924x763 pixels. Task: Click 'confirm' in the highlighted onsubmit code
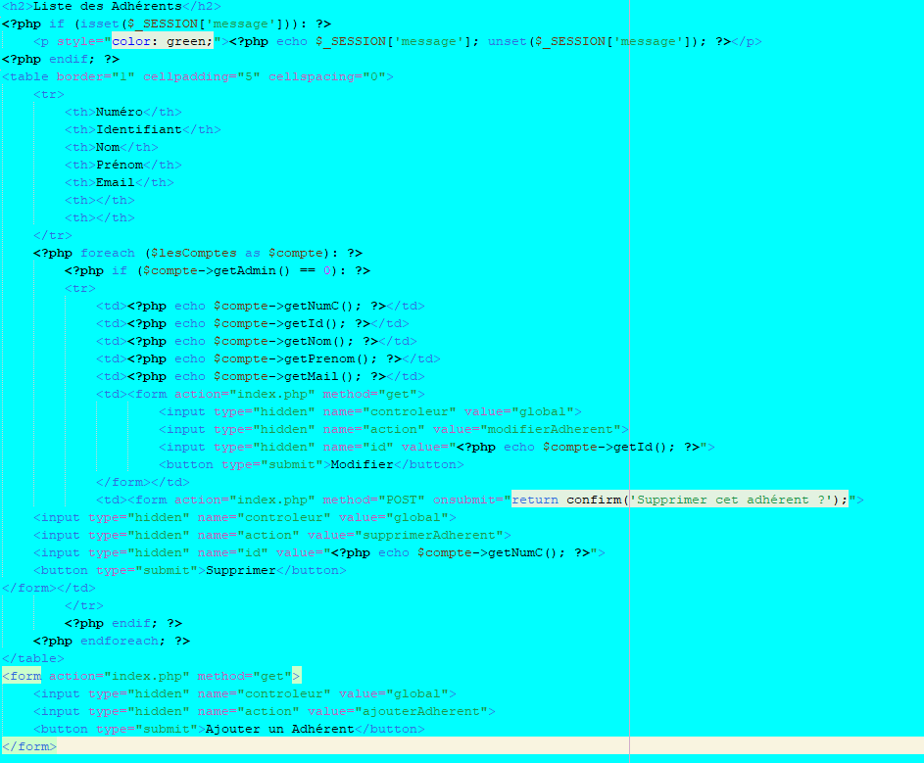[x=594, y=501]
